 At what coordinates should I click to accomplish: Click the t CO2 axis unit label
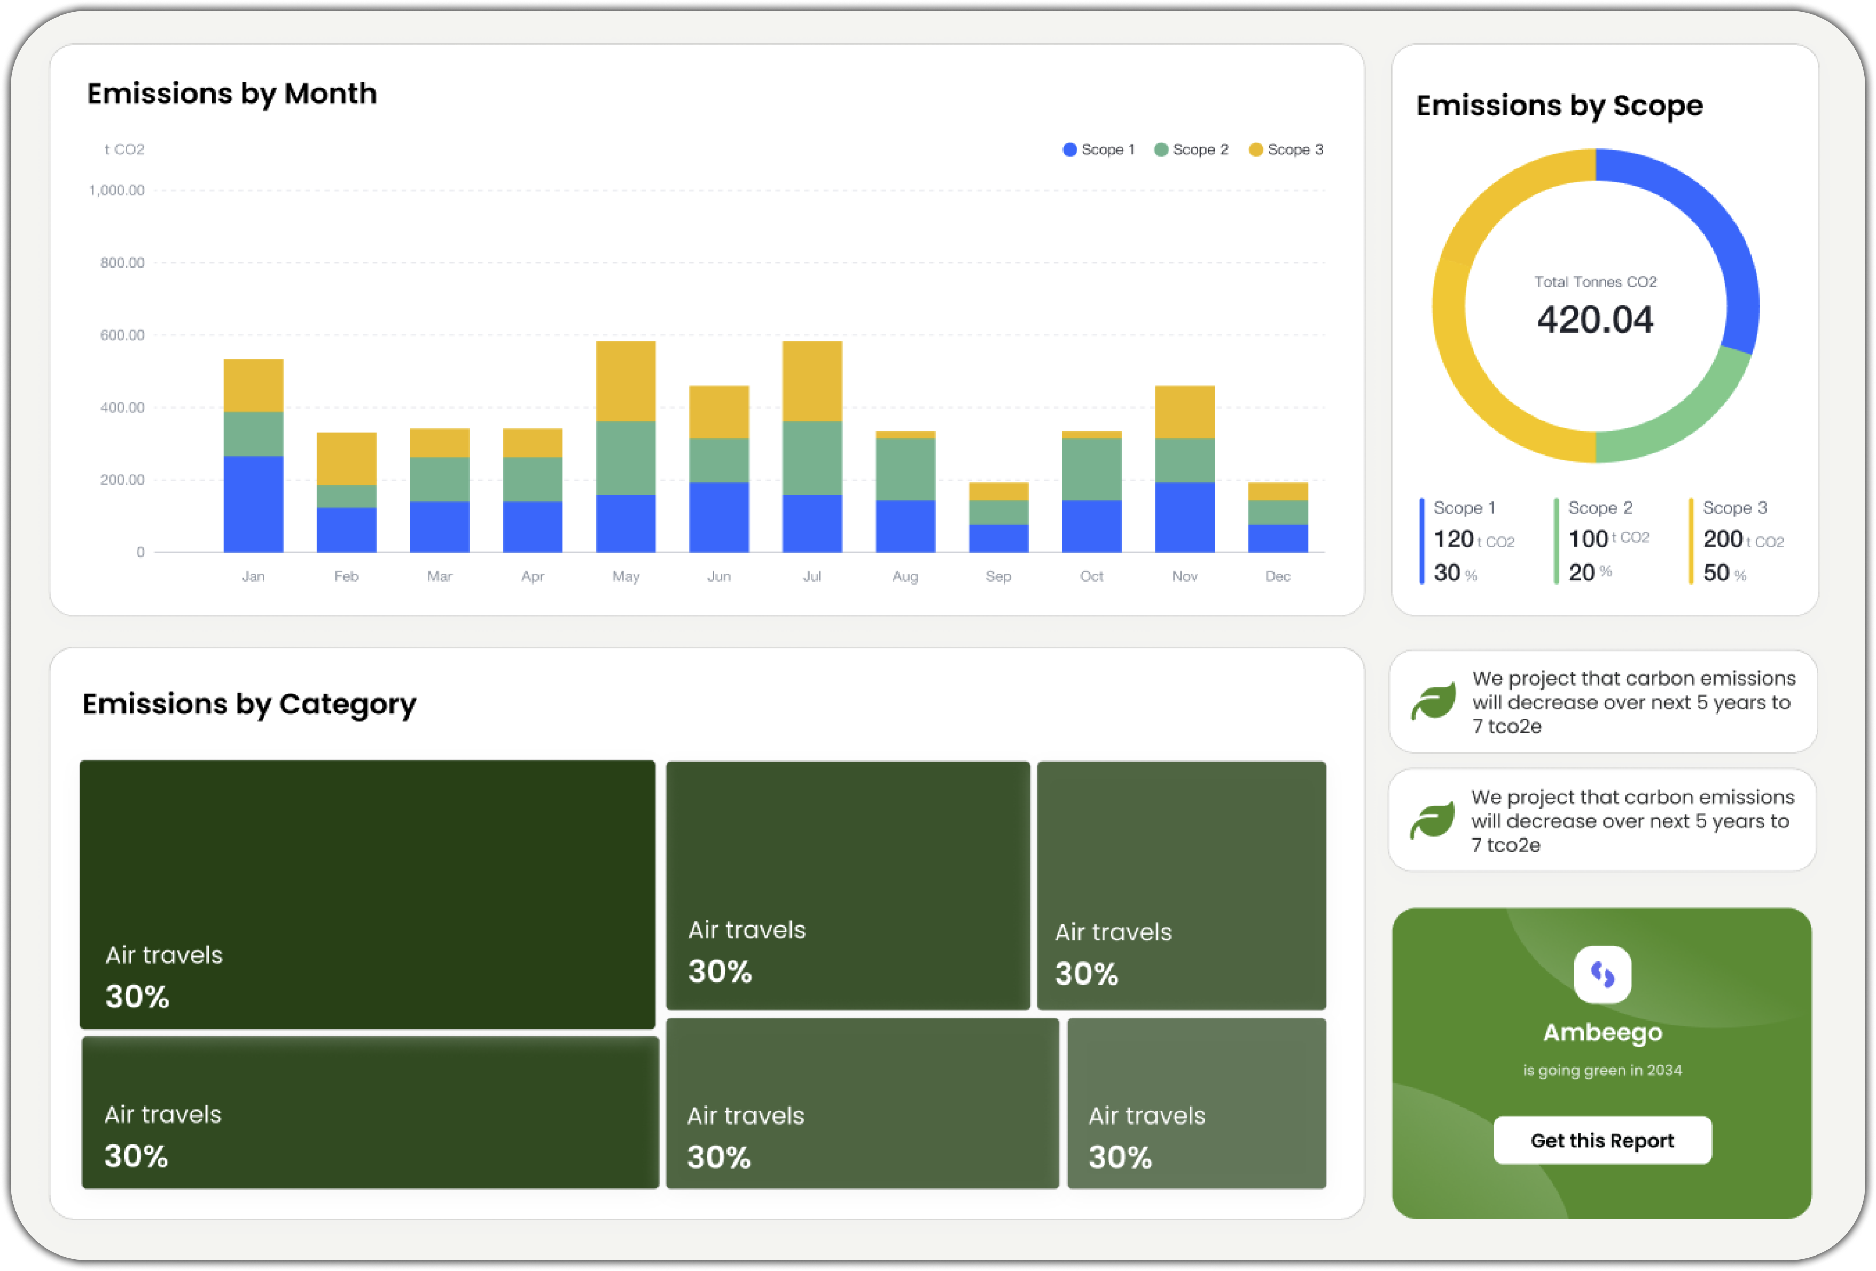click(x=124, y=150)
